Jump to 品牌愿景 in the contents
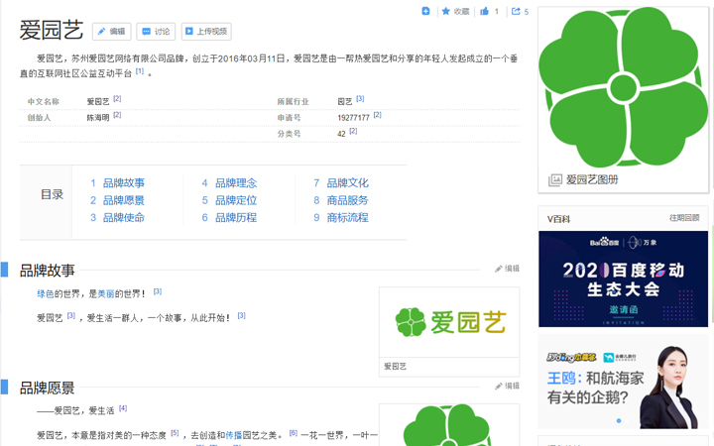Viewport: 714px width, 446px height. (x=123, y=200)
